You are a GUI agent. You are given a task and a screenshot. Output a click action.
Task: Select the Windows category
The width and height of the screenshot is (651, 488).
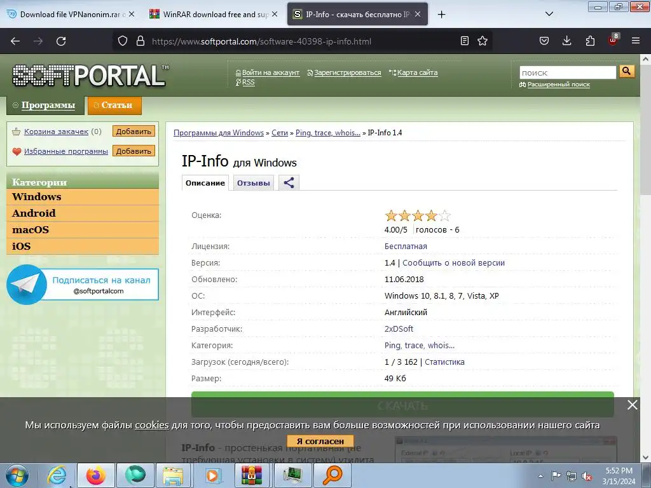pos(83,197)
